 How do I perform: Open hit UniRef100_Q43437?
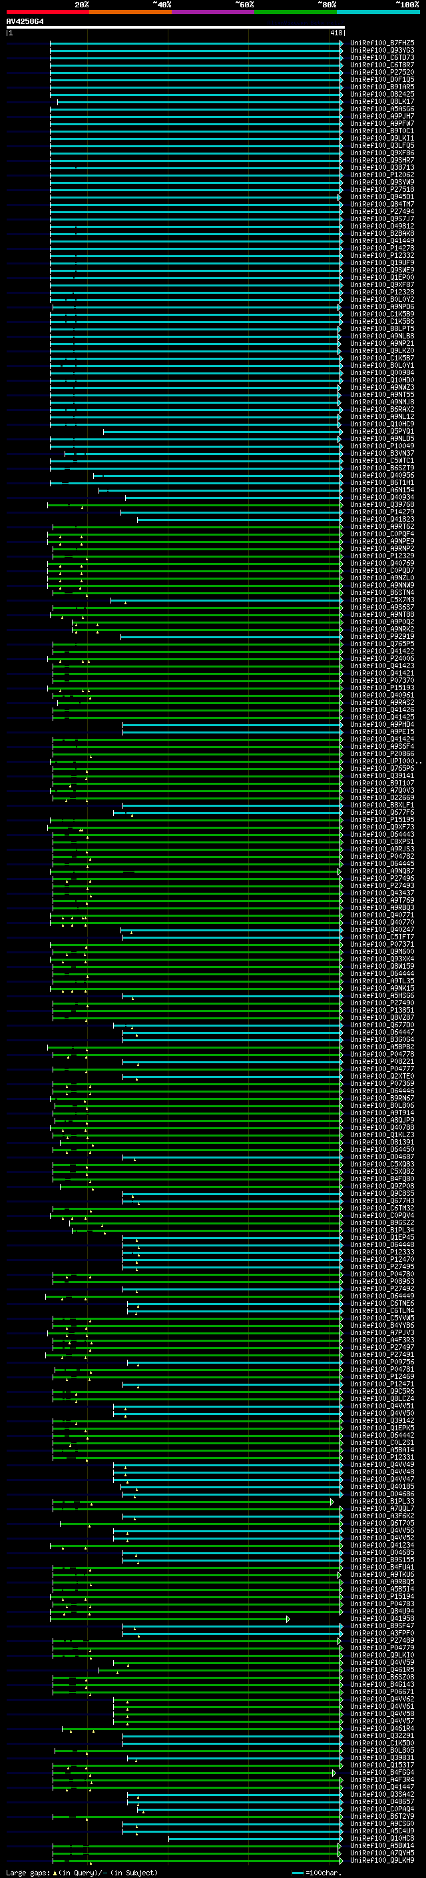pyautogui.click(x=381, y=893)
